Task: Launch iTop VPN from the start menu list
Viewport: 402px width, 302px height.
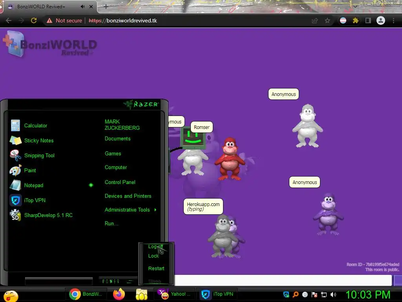Action: 35,200
